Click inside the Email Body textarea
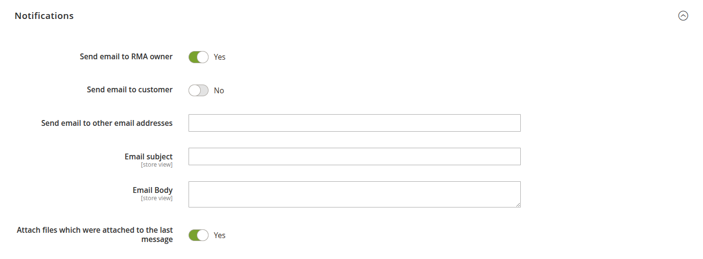Screen dimensions: 703x259 [x=354, y=194]
